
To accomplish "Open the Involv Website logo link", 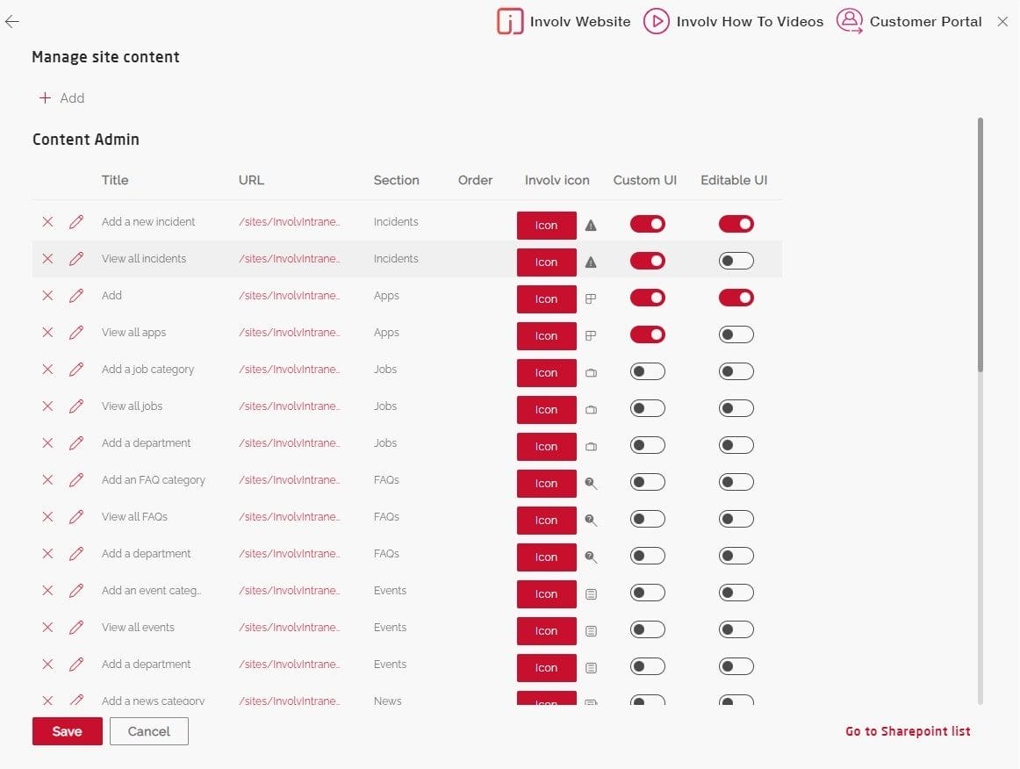I will [510, 22].
